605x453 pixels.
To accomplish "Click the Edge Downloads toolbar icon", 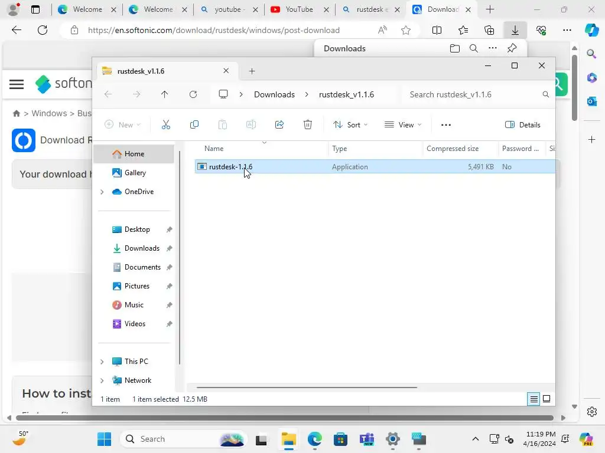I will (515, 30).
